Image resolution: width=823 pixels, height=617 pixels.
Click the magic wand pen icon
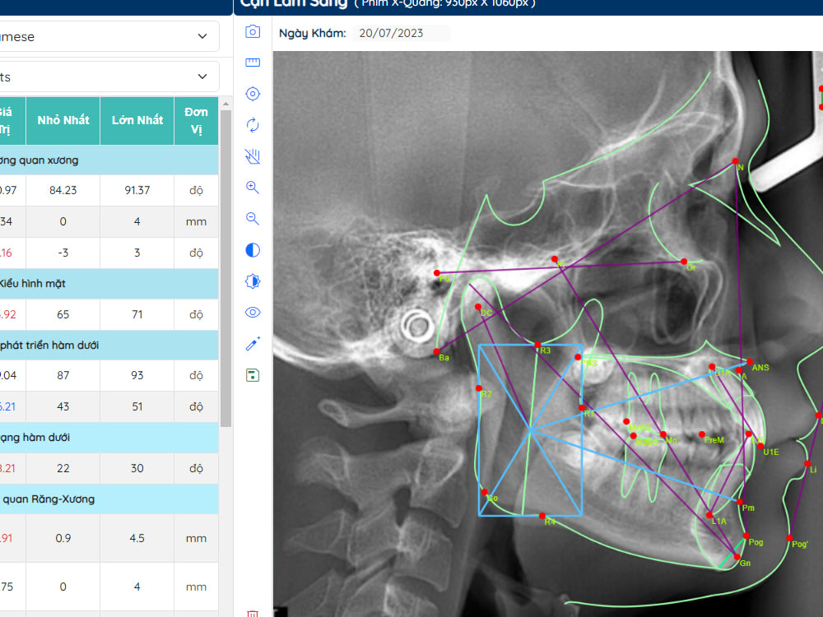click(253, 344)
